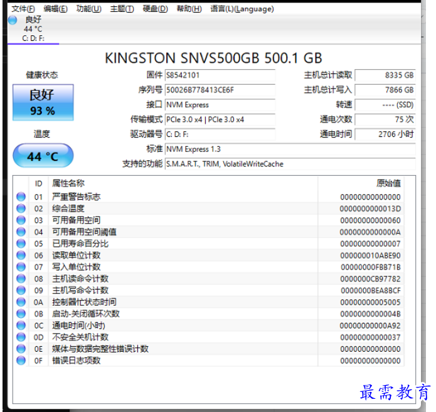Select the 已用寿命百分比 attribute name
The height and width of the screenshot is (412, 436).
[80, 244]
